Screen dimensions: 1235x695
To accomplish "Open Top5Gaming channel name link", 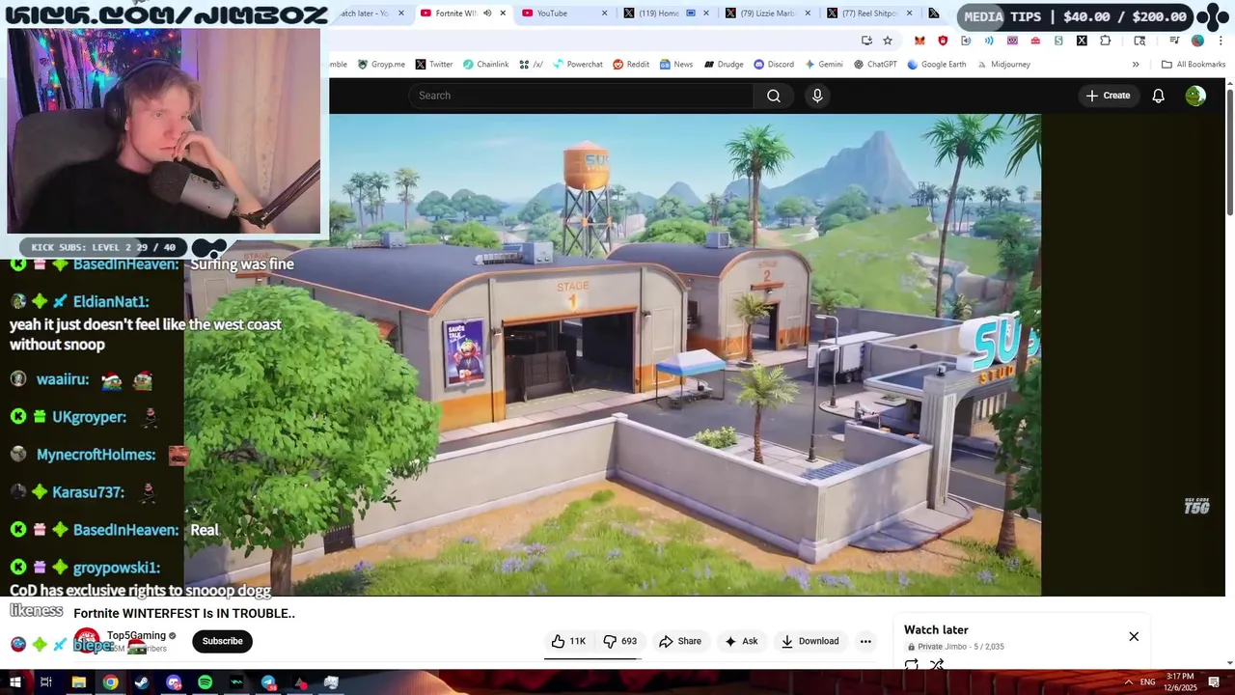I will pyautogui.click(x=136, y=635).
